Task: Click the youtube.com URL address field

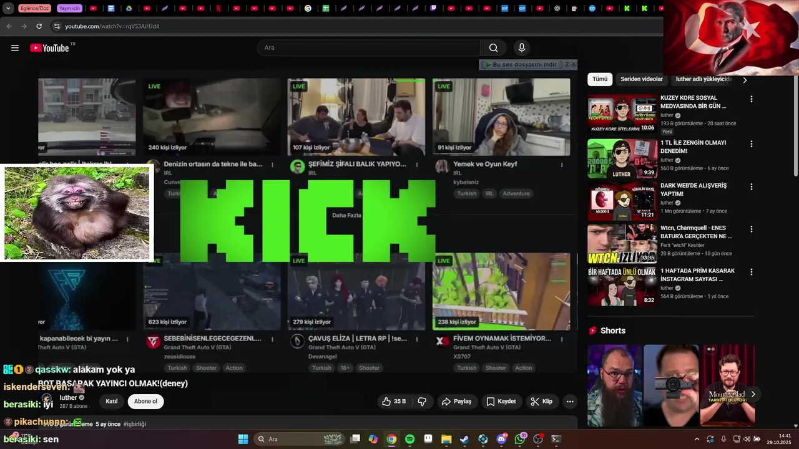Action: tap(112, 26)
